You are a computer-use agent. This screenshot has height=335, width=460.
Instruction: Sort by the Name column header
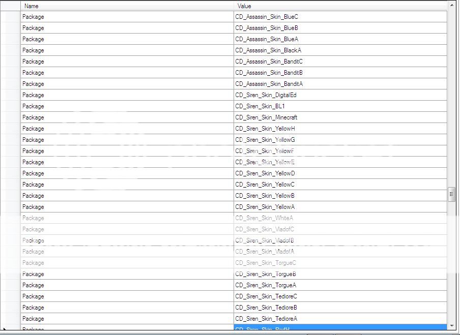pos(127,6)
